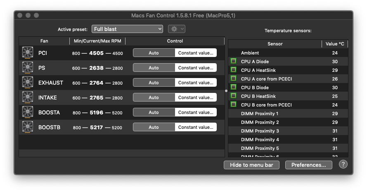Viewport: 367px width, 192px height.
Task: Click the PS fan icon
Action: 28,67
